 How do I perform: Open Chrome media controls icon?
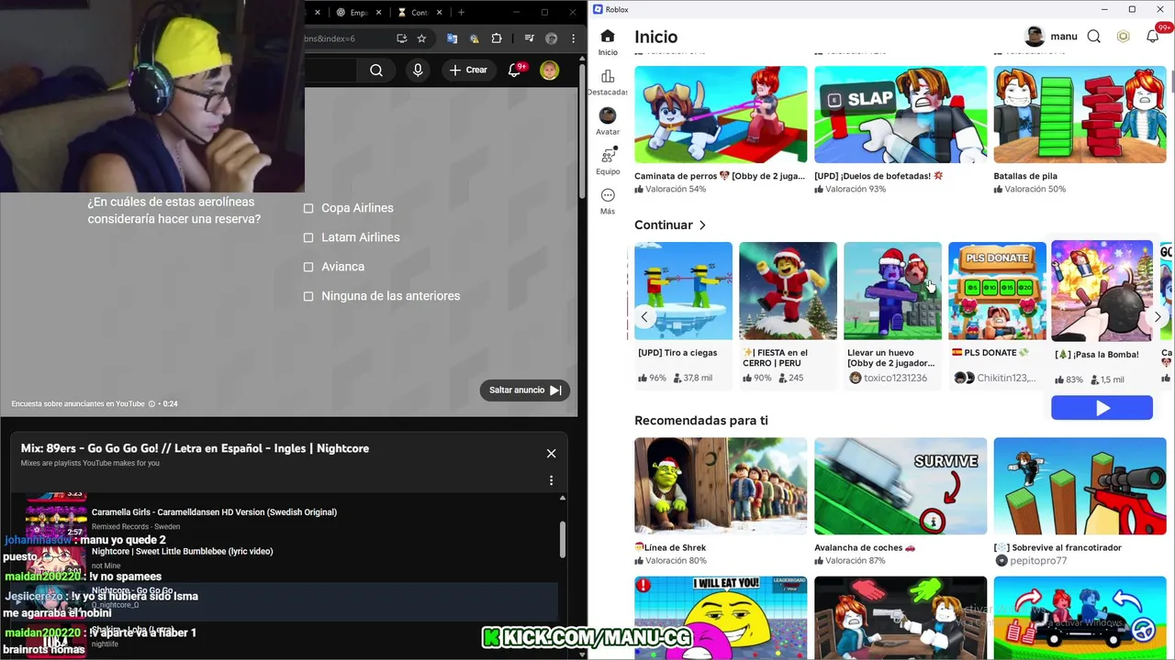coord(529,38)
